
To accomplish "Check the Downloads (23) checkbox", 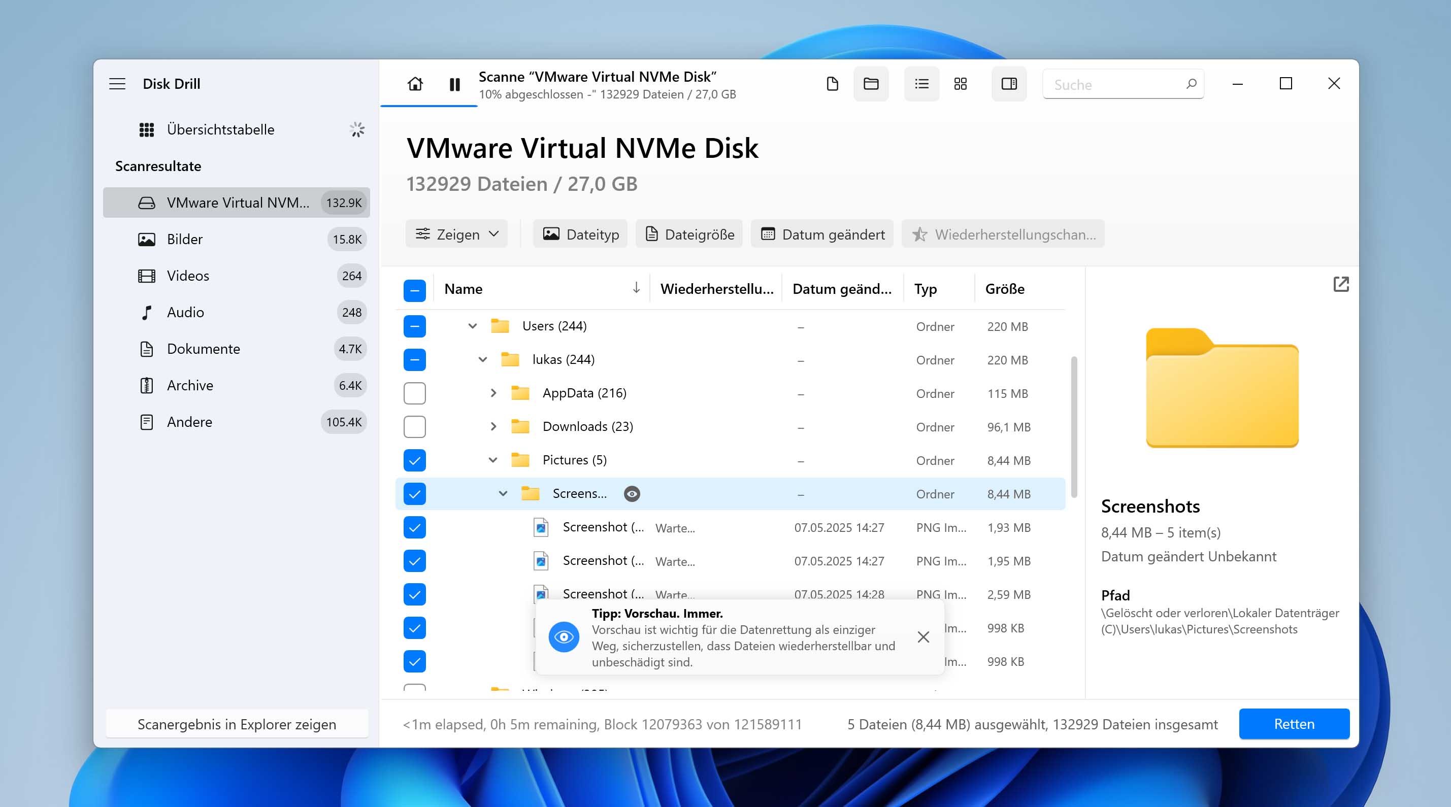I will pos(415,427).
